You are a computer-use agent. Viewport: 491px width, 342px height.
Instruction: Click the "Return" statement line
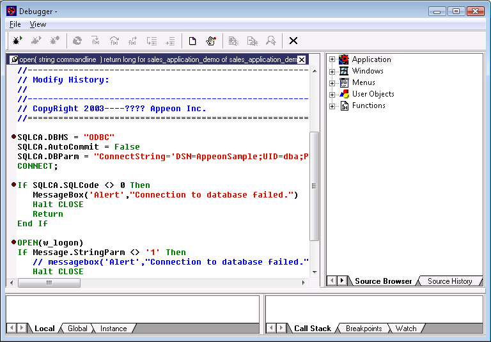tap(48, 214)
